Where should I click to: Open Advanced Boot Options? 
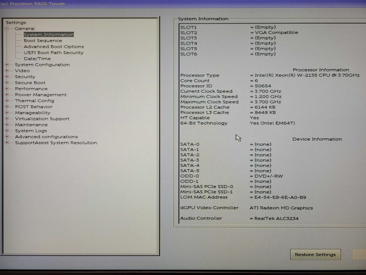click(x=54, y=46)
